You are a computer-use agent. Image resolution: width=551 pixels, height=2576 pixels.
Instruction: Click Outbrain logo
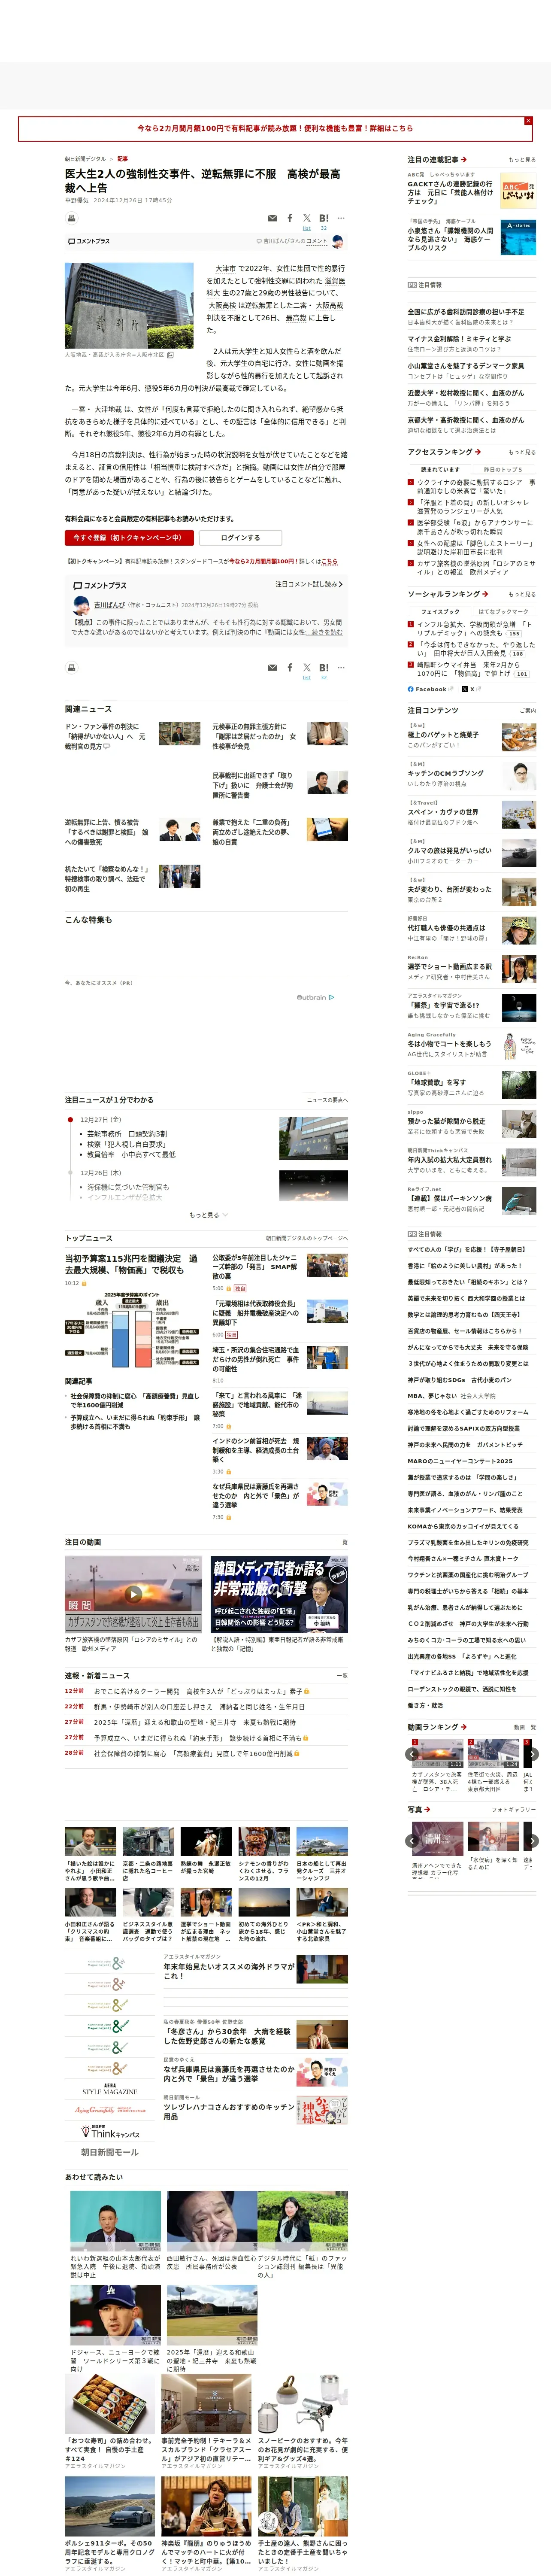[x=316, y=997]
